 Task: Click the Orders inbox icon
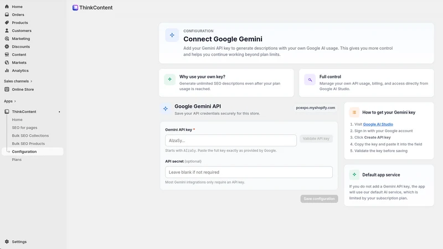pyautogui.click(x=7, y=14)
